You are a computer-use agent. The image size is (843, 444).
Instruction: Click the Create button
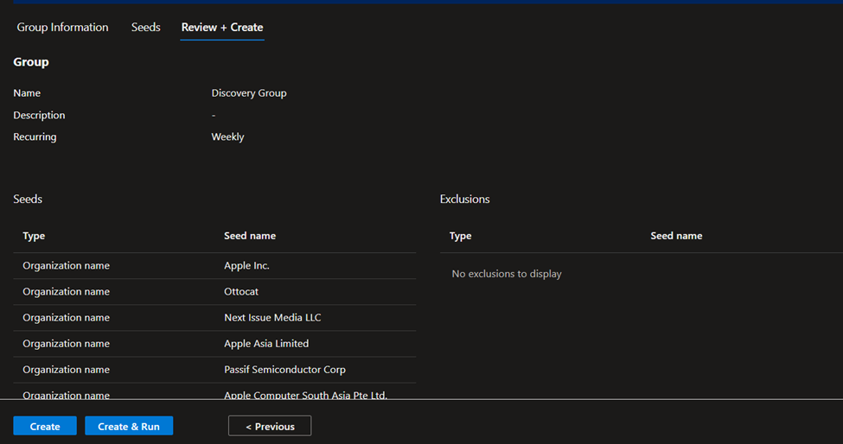tap(45, 426)
